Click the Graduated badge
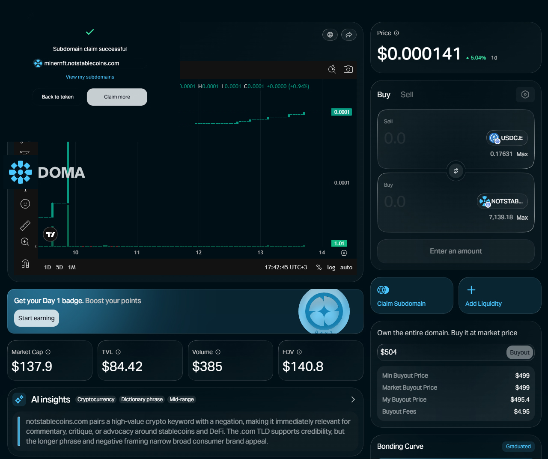548x459 pixels. [518, 447]
